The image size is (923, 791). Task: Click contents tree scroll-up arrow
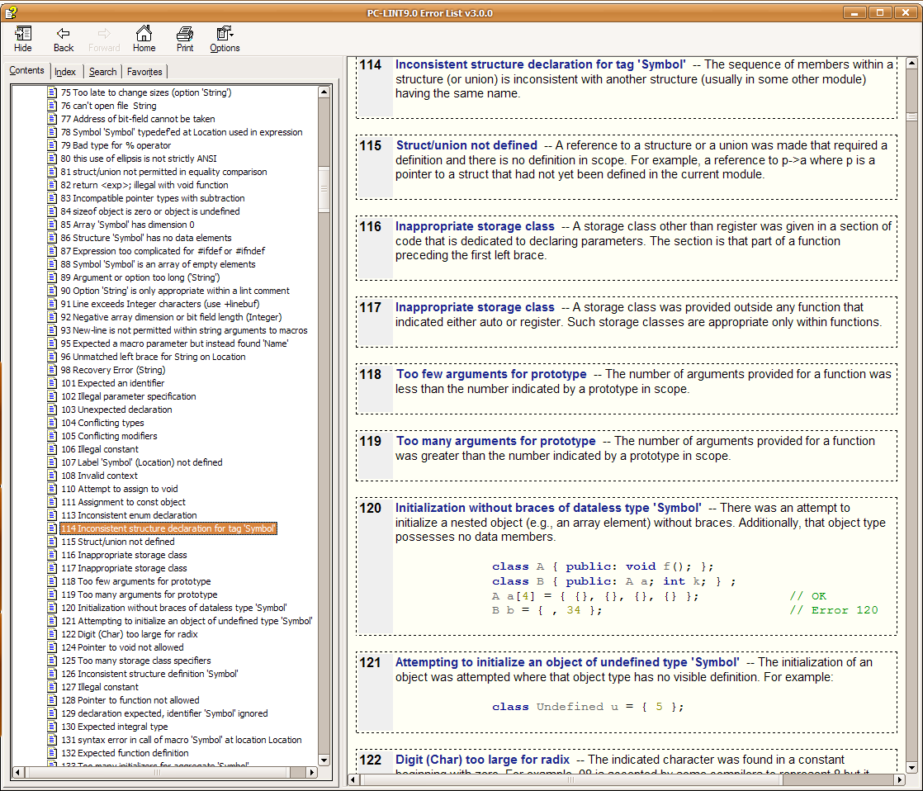pyautogui.click(x=324, y=92)
